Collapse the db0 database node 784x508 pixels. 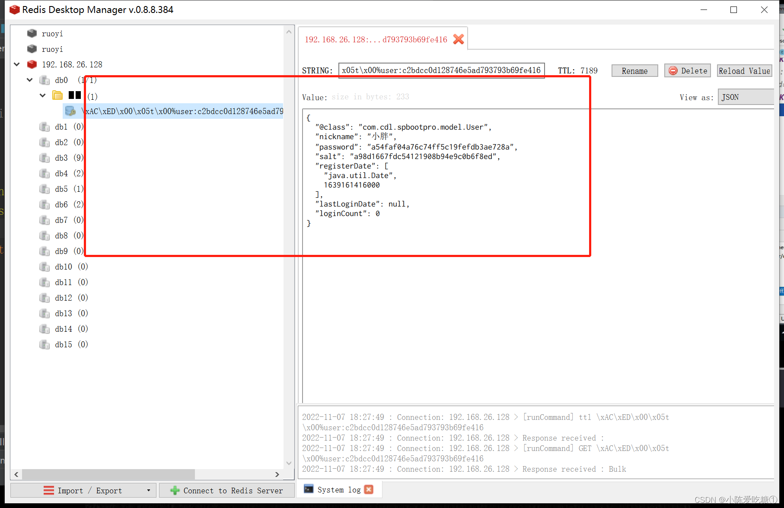click(x=29, y=80)
